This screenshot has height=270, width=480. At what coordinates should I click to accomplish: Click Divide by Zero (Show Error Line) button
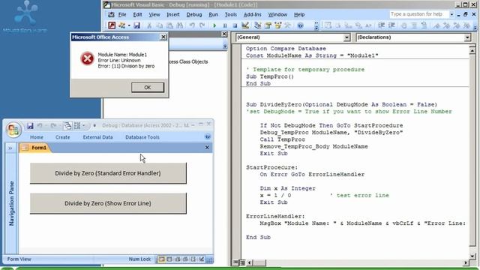coord(108,203)
